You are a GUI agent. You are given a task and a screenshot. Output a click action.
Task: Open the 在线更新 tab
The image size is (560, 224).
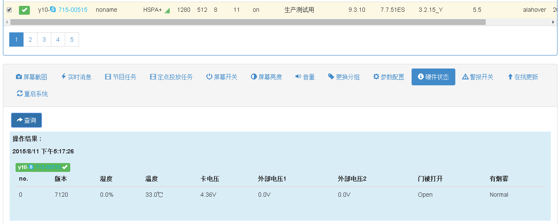[523, 77]
